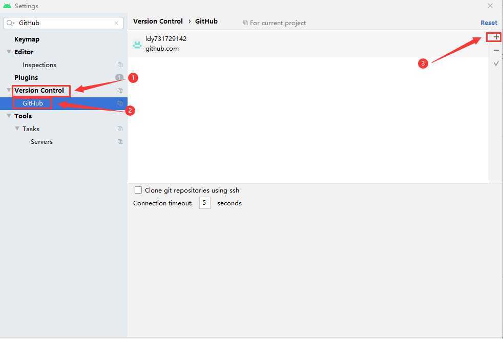Add a new GitHub account with plus icon
The image size is (503, 339).
click(496, 37)
